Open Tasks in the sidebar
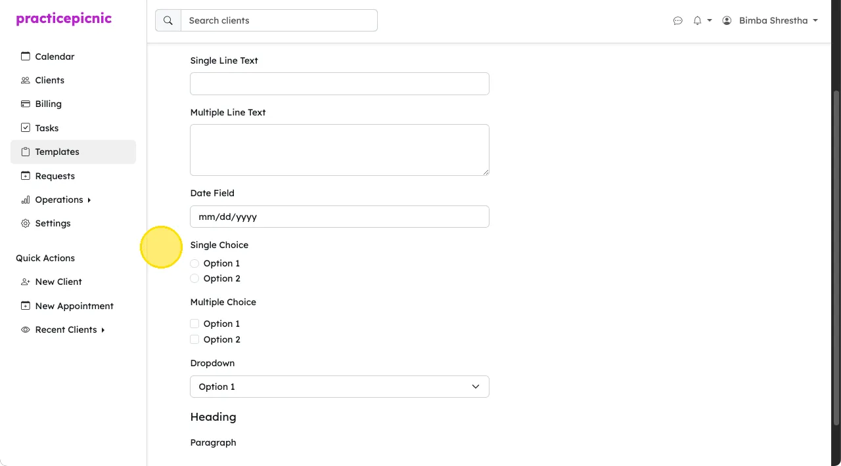Viewport: 841px width, 466px height. tap(74, 128)
